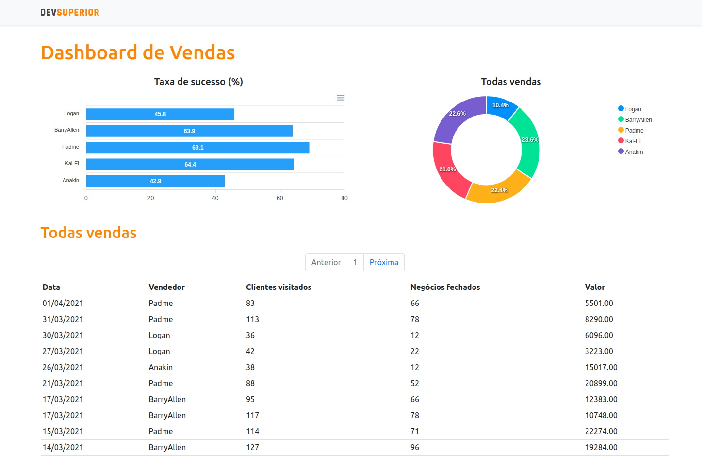
Task: Click the Anterior pagination button
Action: click(326, 262)
